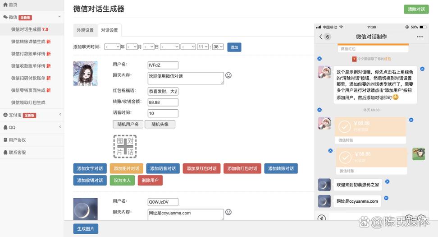Viewport: 438px width, 237px height.
Task: Click the green 设为主人 button
Action: pyautogui.click(x=122, y=180)
